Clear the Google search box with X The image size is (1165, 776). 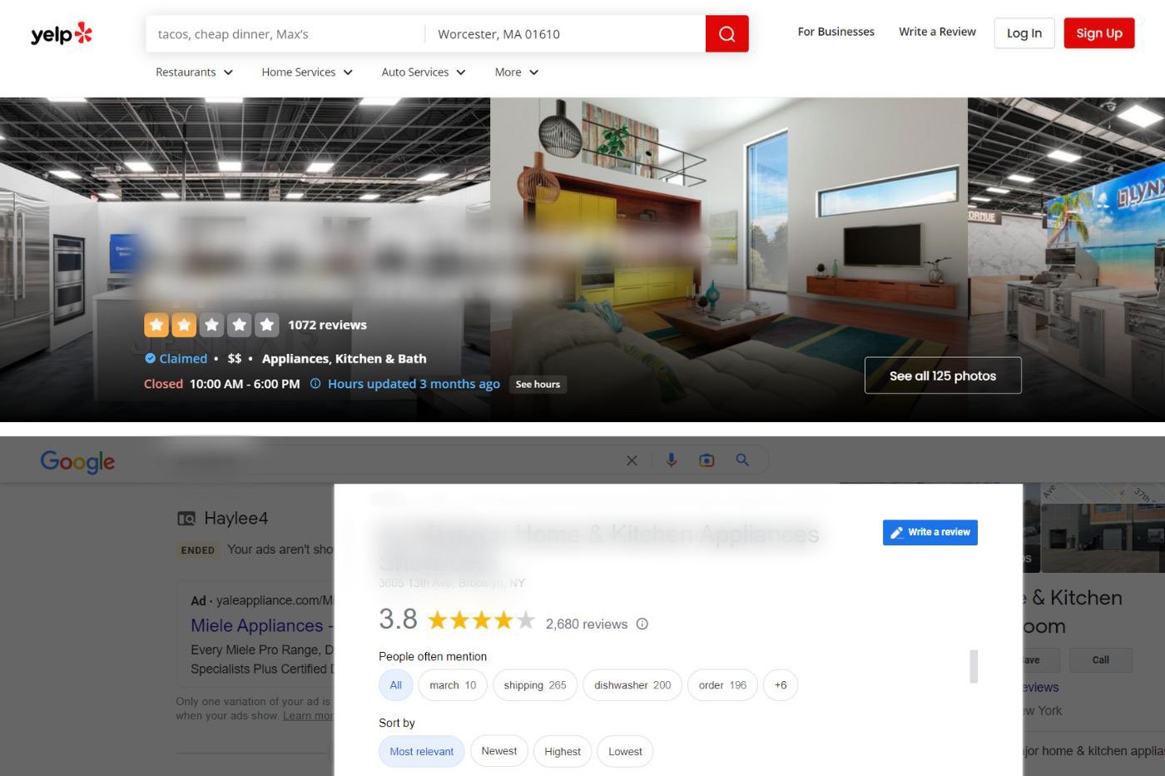point(632,460)
